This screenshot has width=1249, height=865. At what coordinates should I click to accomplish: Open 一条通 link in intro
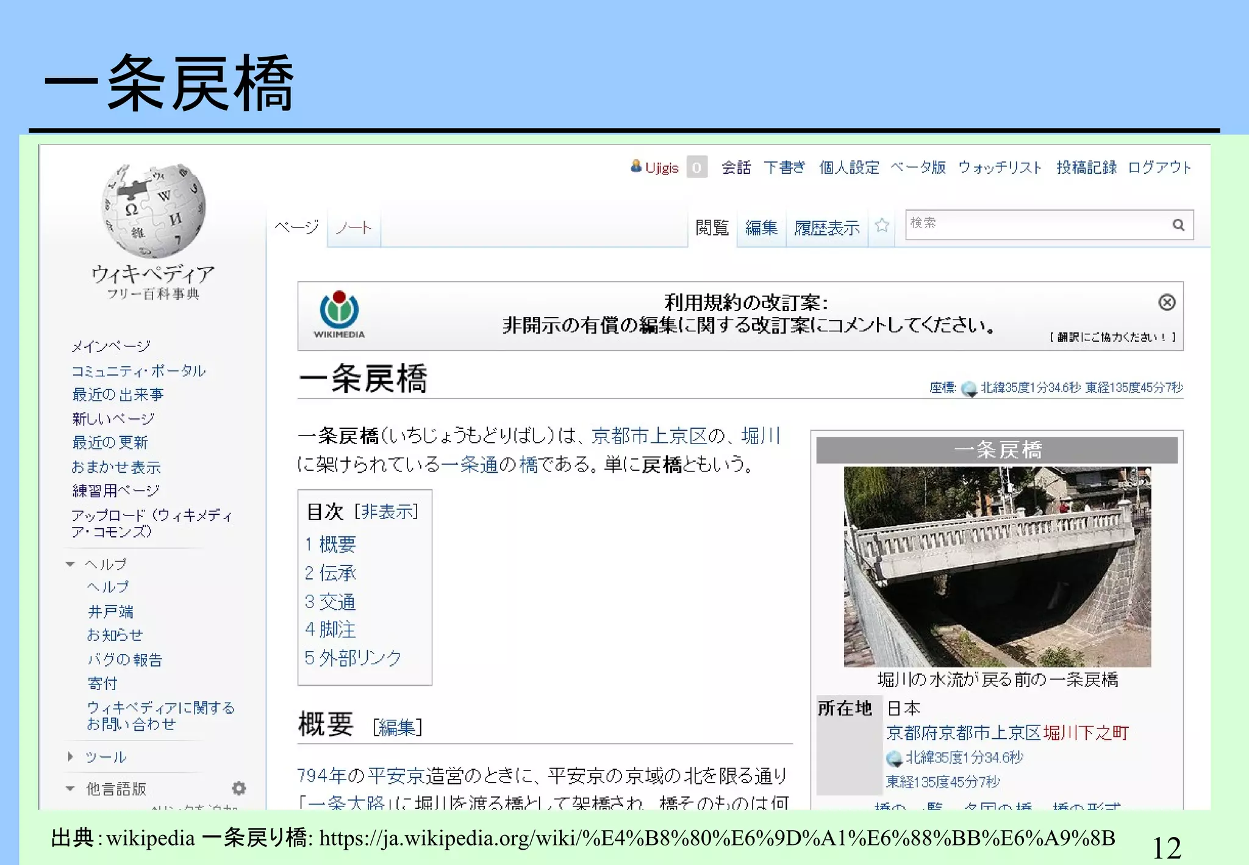[469, 465]
